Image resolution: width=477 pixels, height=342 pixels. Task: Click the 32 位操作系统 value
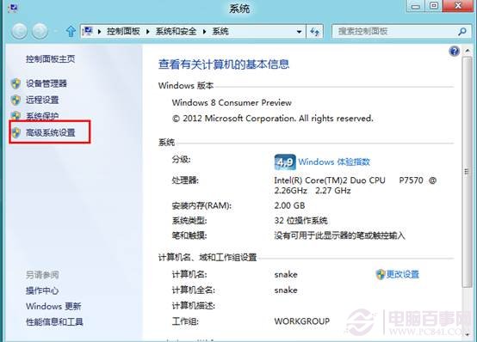click(x=300, y=221)
